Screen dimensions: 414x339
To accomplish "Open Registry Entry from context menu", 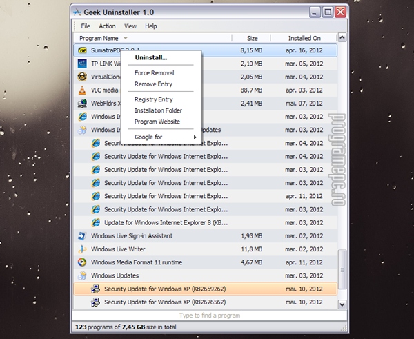I will pyautogui.click(x=154, y=99).
